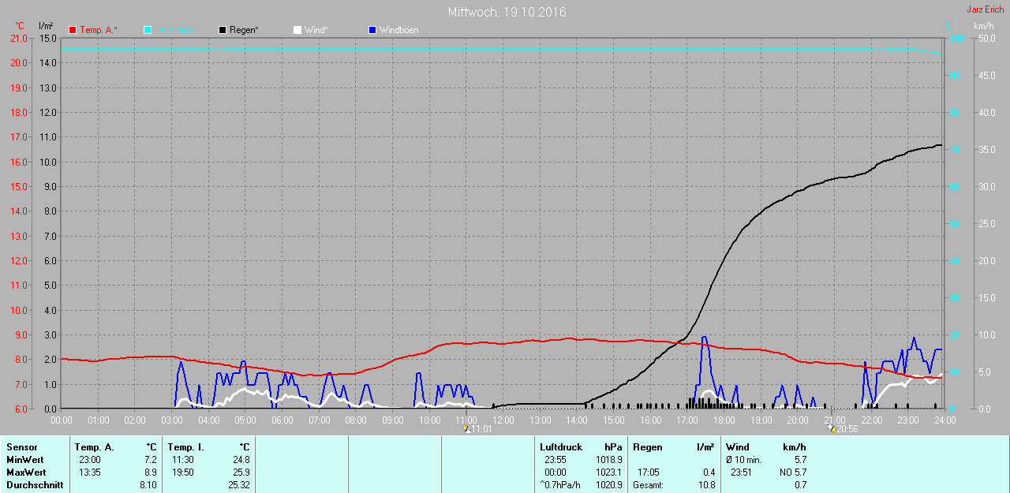The image size is (1010, 493).
Task: Click the maximum temperature value 8.9
Action: coord(151,472)
